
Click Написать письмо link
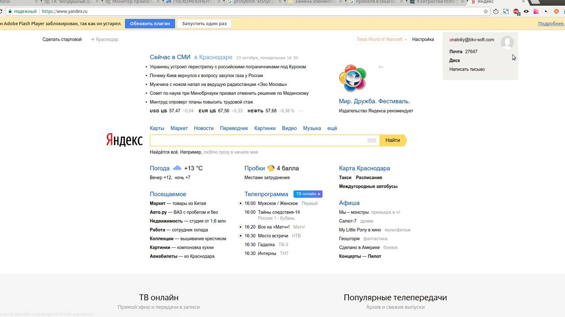click(467, 70)
